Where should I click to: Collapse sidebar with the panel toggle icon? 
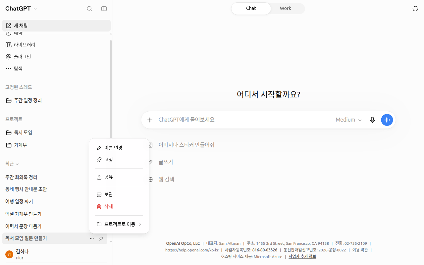[104, 9]
